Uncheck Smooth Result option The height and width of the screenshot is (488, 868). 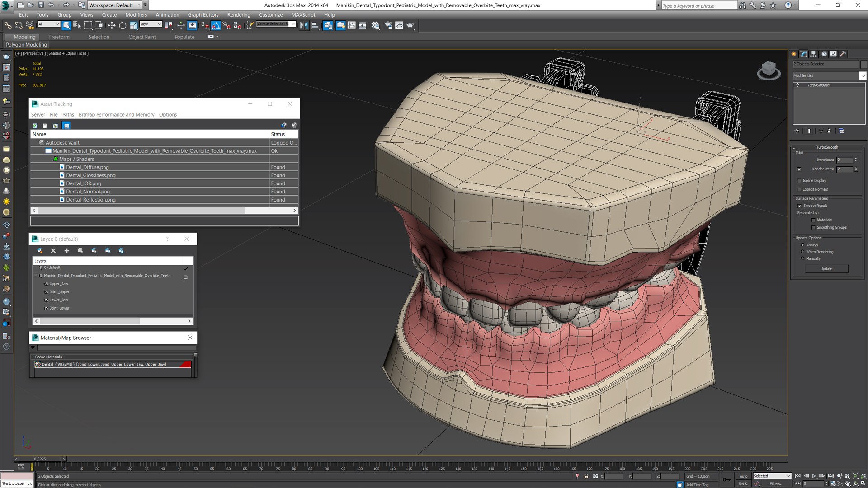pos(800,206)
